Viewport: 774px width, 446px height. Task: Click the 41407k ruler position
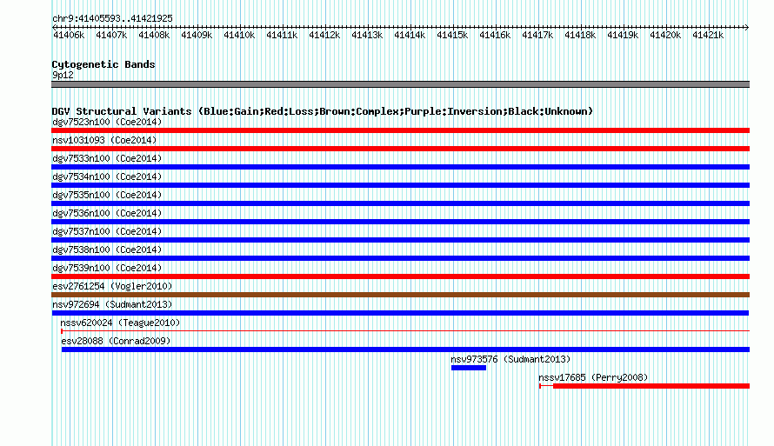111,35
